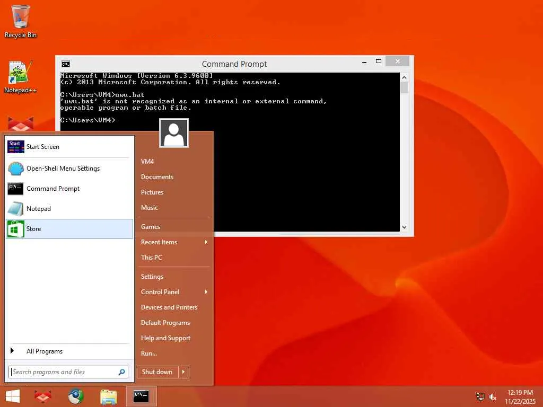Click the Windows Start button on taskbar

click(13, 396)
